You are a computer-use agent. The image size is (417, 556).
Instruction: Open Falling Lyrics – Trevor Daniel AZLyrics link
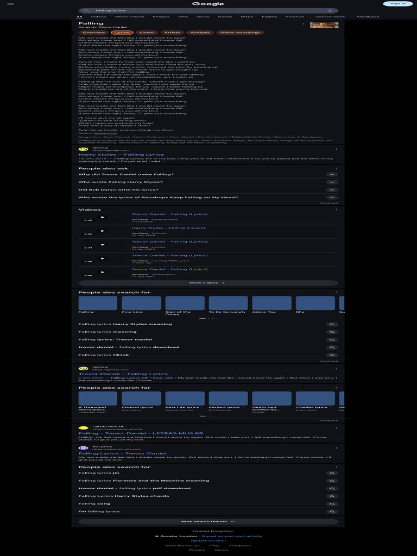(122, 453)
